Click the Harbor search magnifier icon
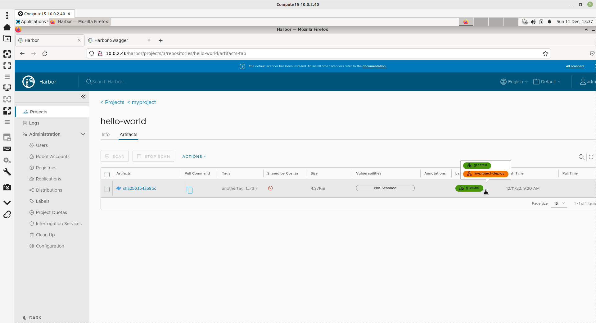This screenshot has width=596, height=323. pyautogui.click(x=89, y=82)
